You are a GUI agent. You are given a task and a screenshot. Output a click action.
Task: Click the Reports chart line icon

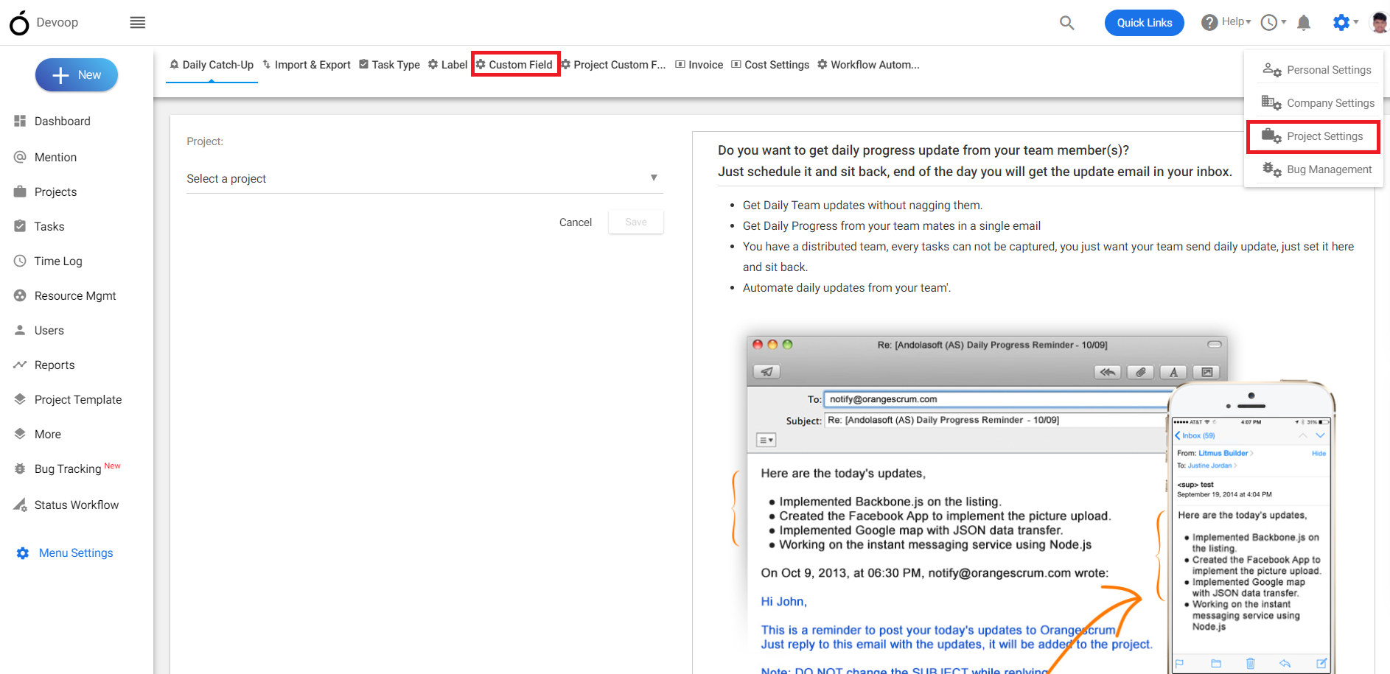(x=20, y=365)
